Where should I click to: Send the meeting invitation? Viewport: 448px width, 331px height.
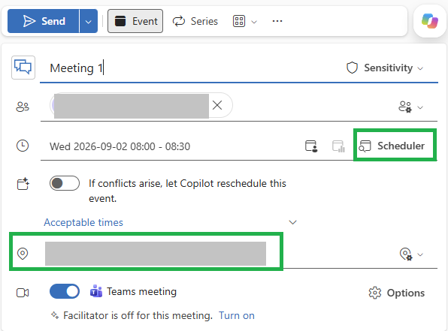(x=43, y=21)
